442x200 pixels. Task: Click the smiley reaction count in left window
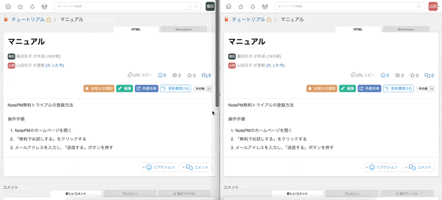click(x=162, y=76)
